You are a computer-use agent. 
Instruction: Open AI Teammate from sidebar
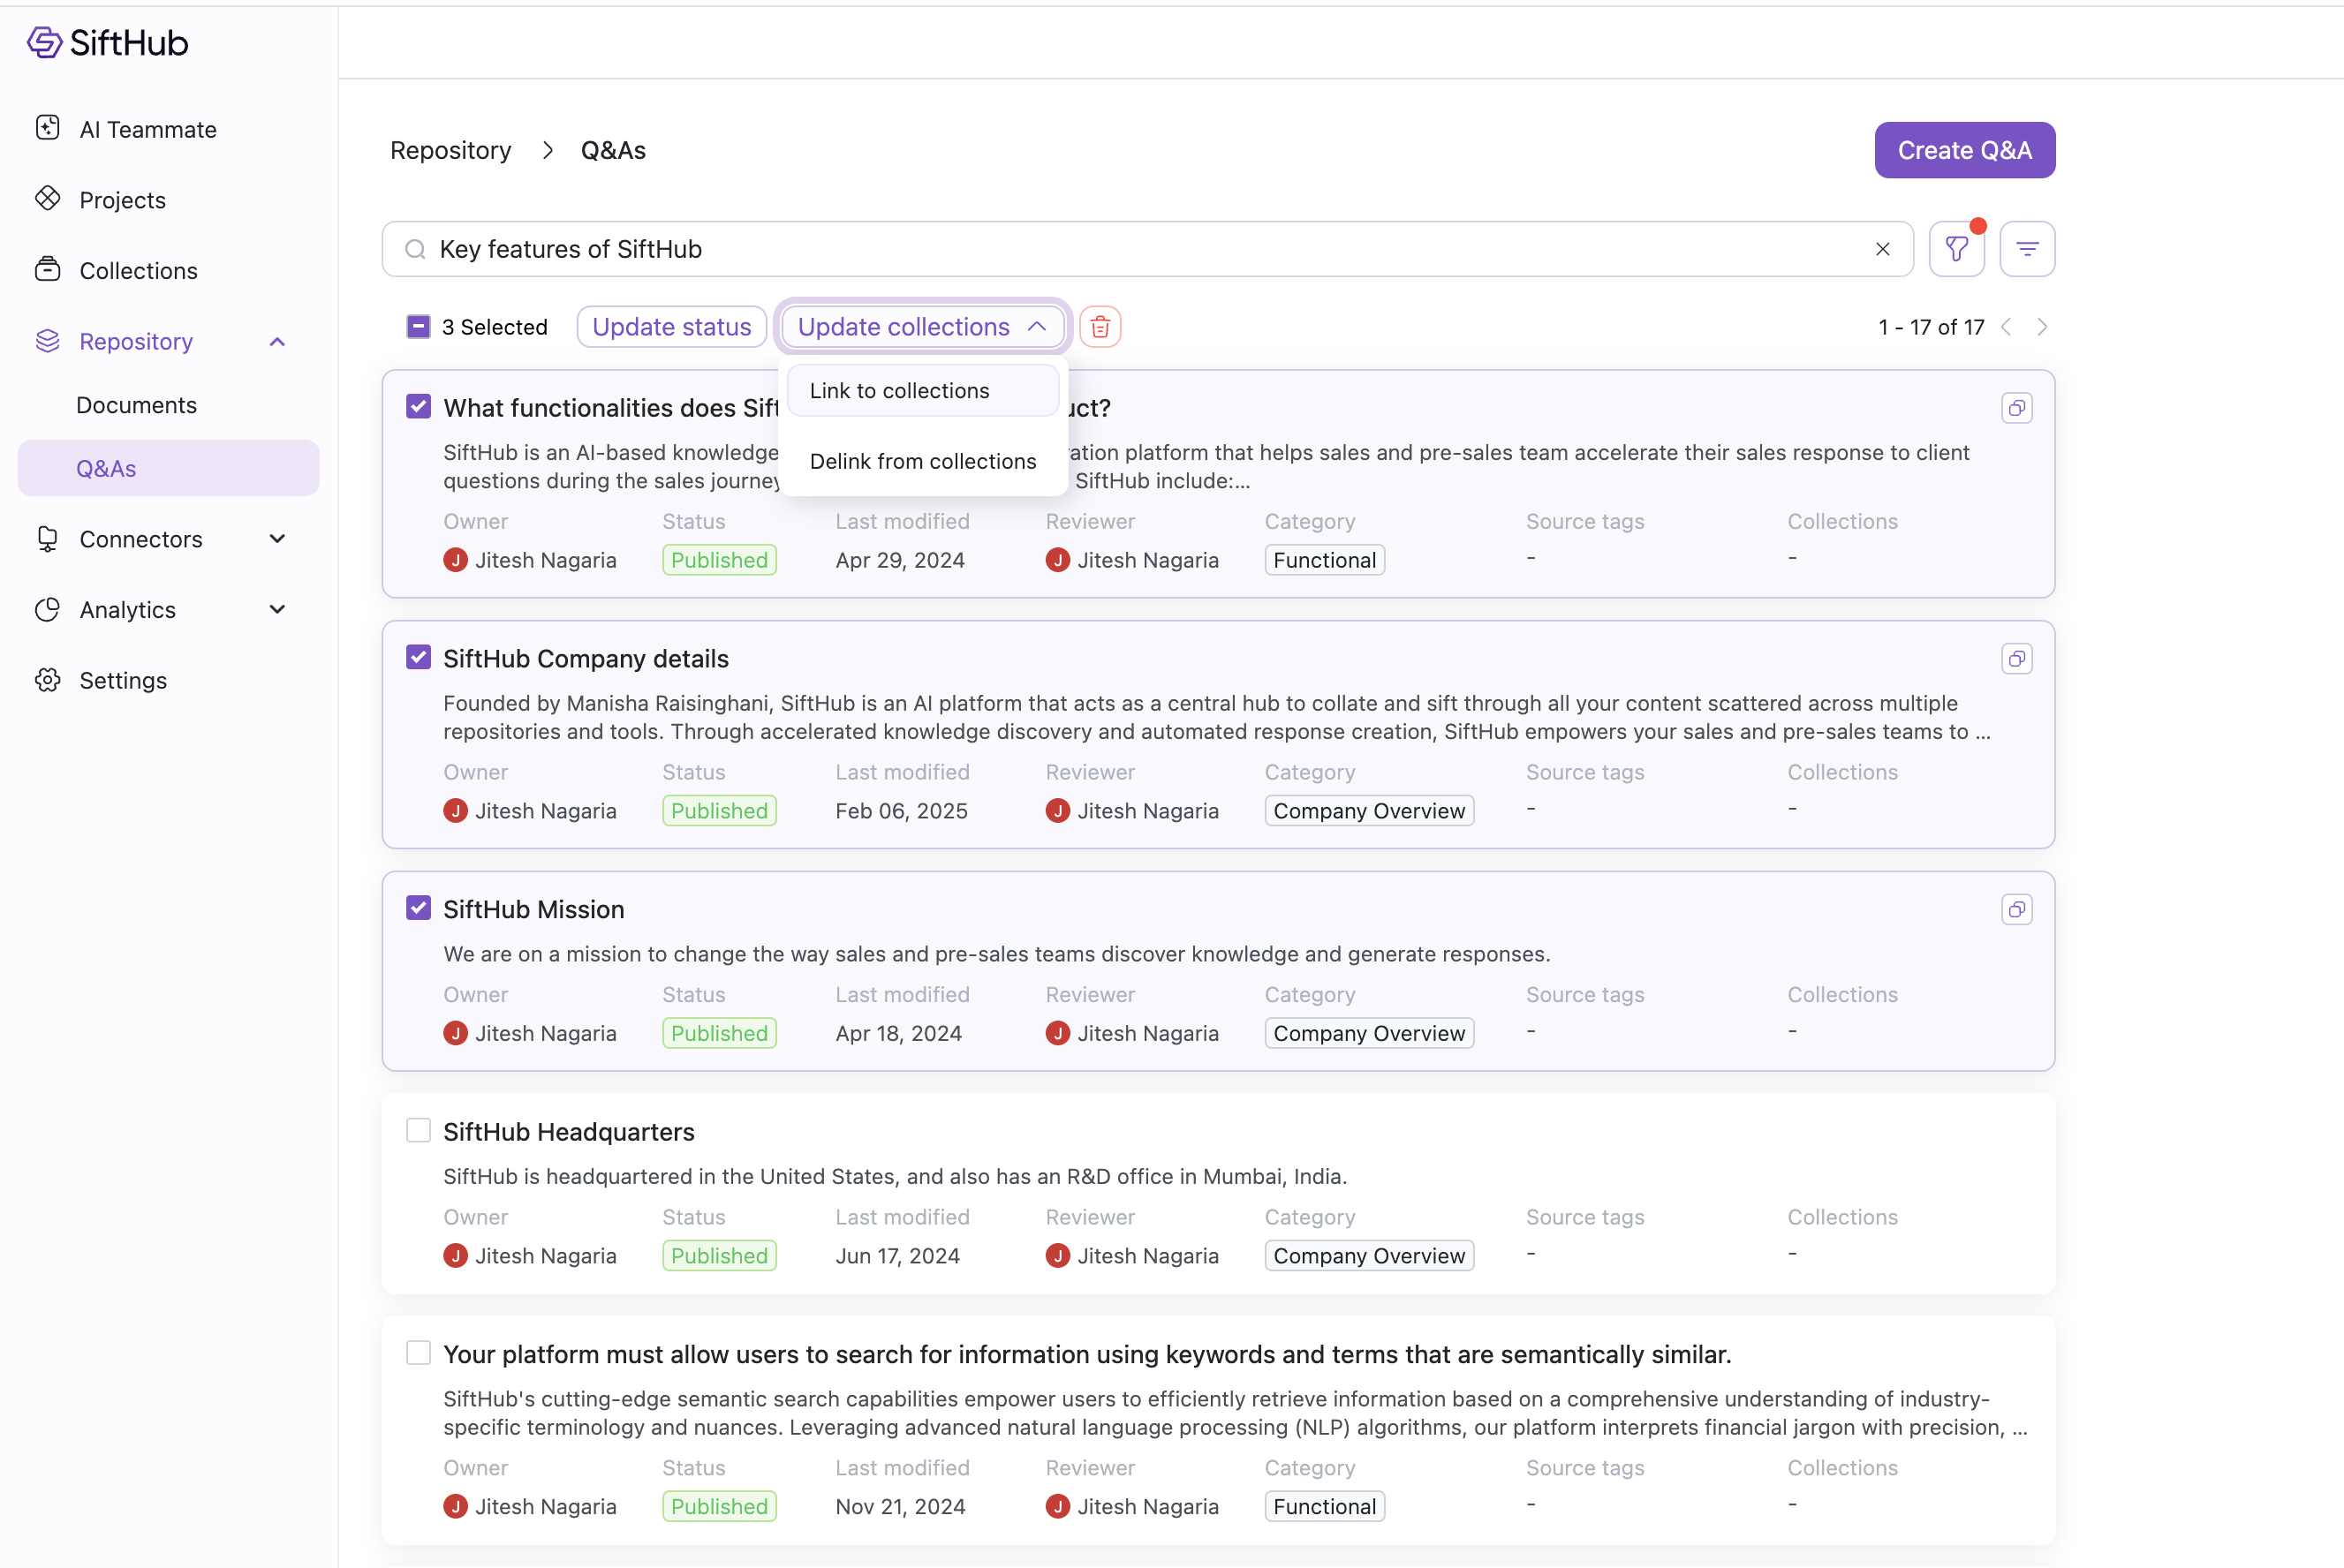(147, 129)
